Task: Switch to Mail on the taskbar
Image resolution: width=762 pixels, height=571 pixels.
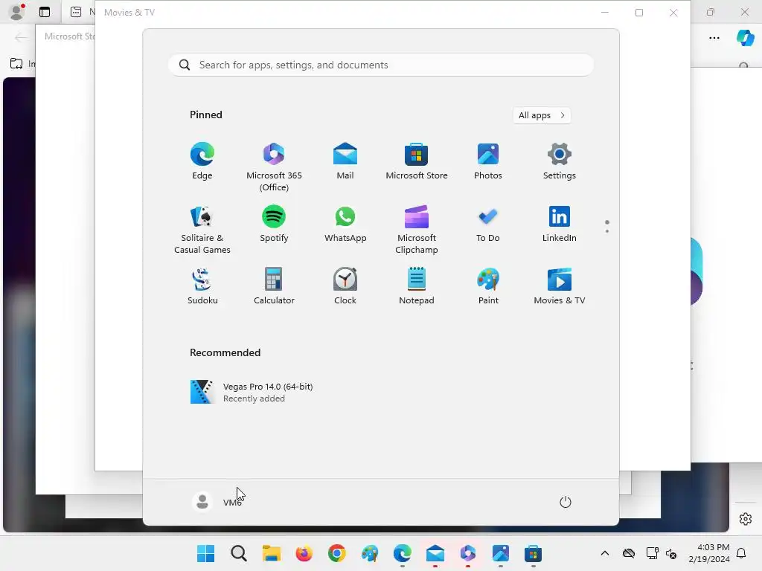Action: point(435,553)
